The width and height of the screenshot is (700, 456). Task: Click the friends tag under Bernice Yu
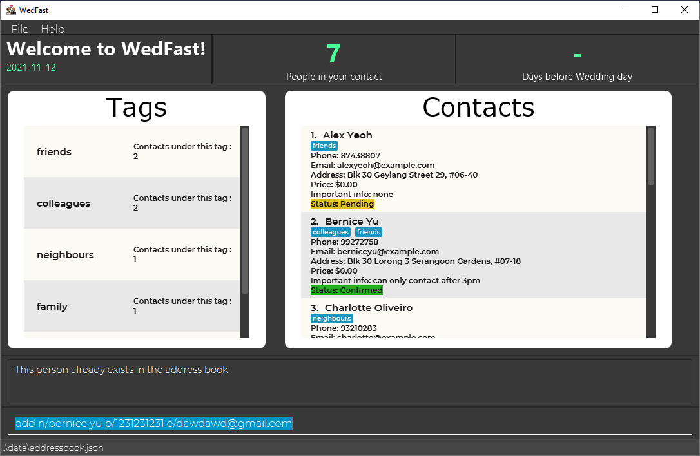pos(368,232)
